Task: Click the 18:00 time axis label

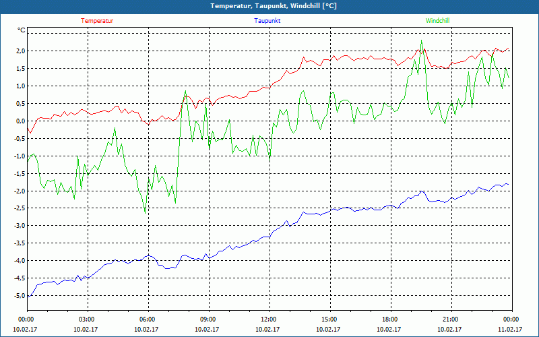Action: [391, 319]
